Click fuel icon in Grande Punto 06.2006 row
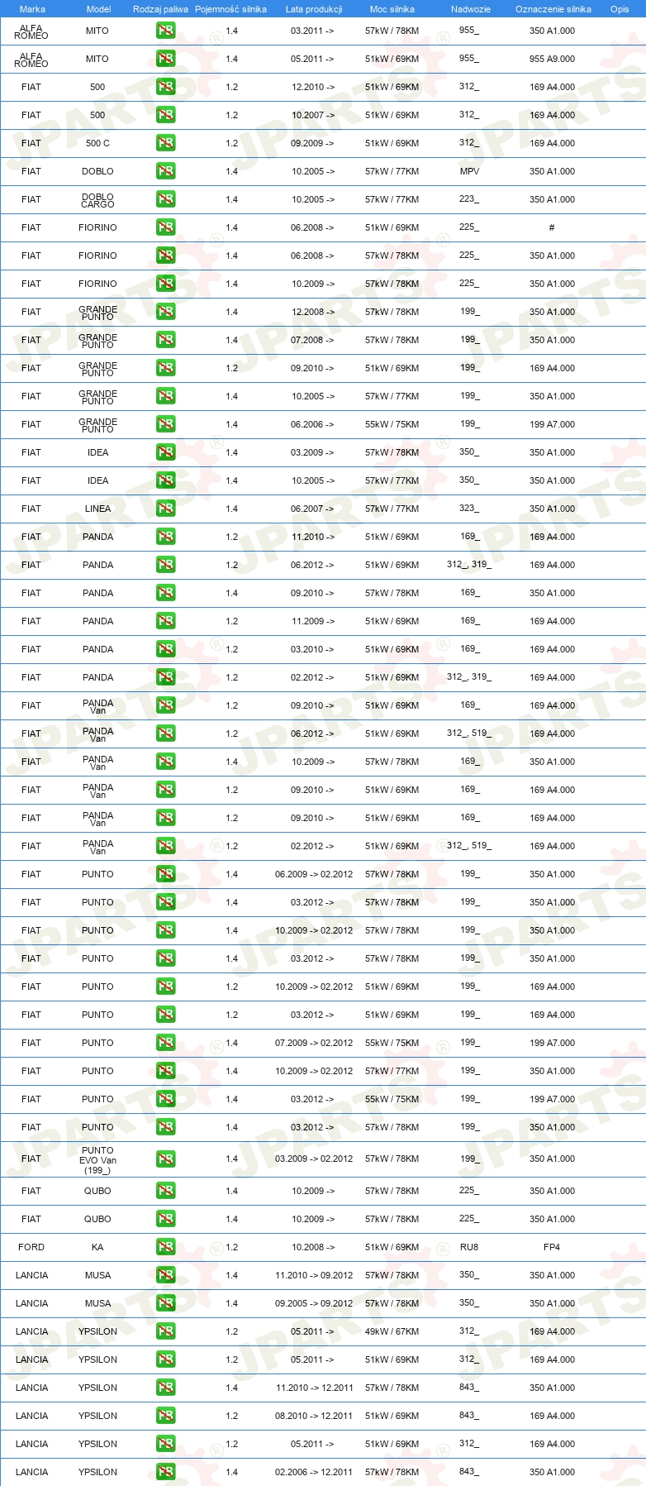The image size is (646, 1486). coord(165,424)
